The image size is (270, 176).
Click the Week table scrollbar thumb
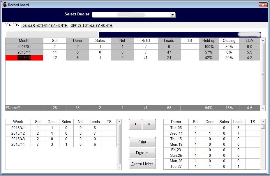(119, 144)
